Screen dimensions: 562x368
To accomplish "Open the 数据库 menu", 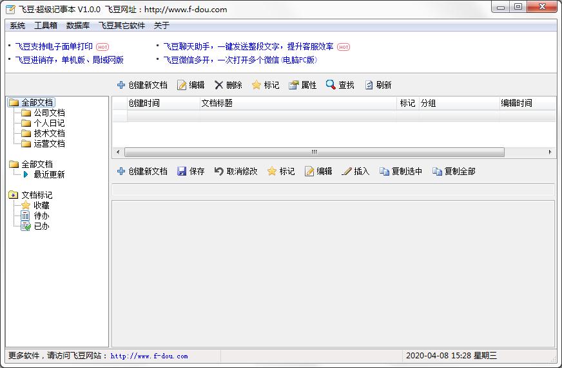I will (x=78, y=26).
